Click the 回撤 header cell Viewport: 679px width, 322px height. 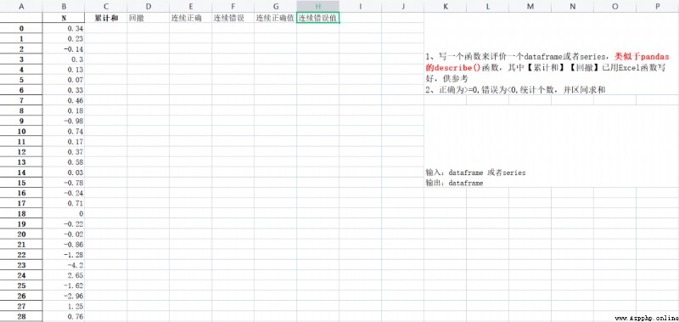(149, 18)
